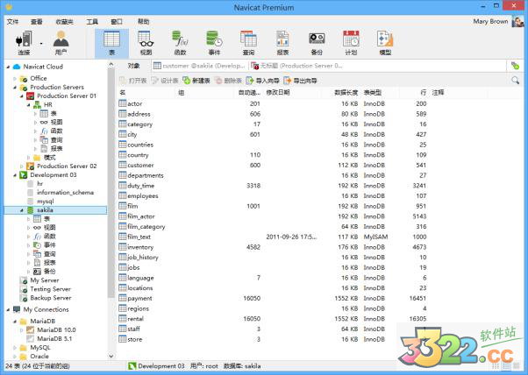Click the New Table button
528x375 pixels.
(196, 81)
